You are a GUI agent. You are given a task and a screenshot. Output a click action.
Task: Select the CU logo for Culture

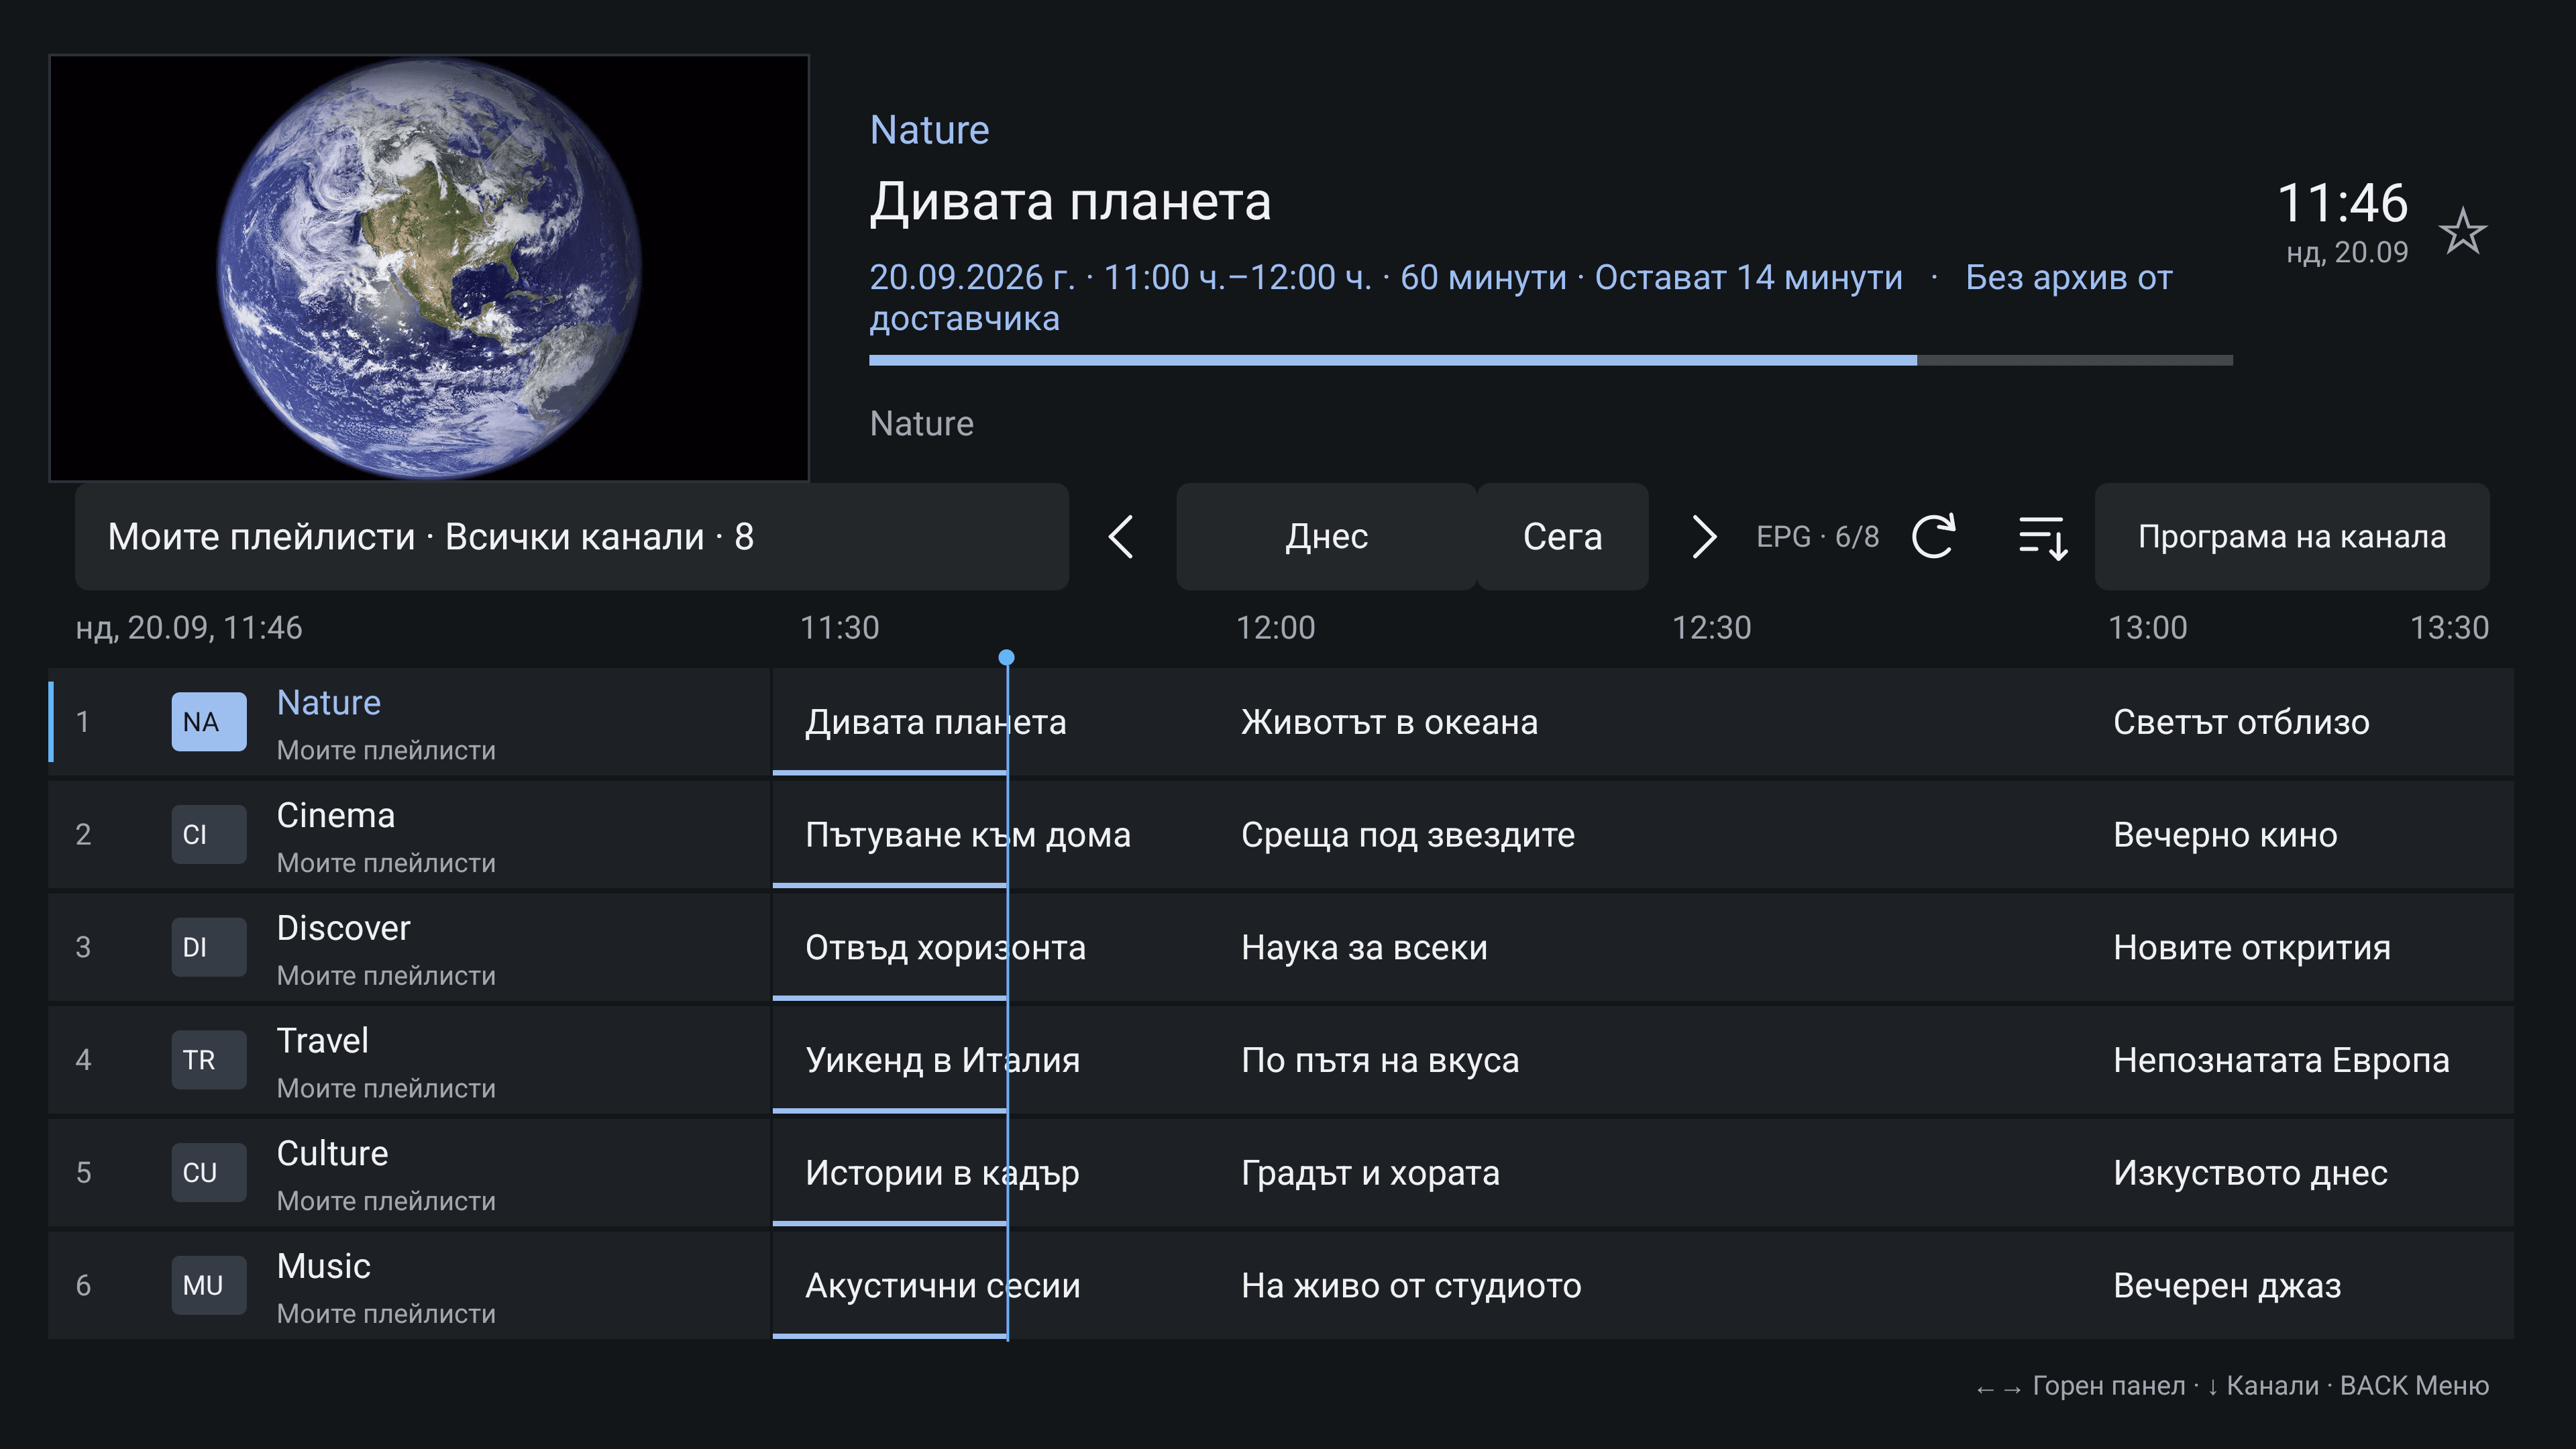coord(209,1172)
